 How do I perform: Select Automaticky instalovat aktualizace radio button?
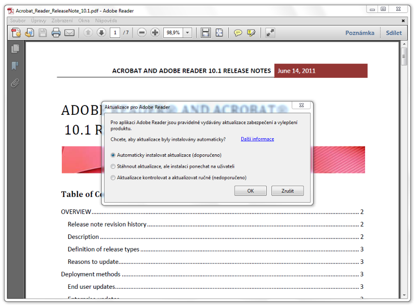113,155
